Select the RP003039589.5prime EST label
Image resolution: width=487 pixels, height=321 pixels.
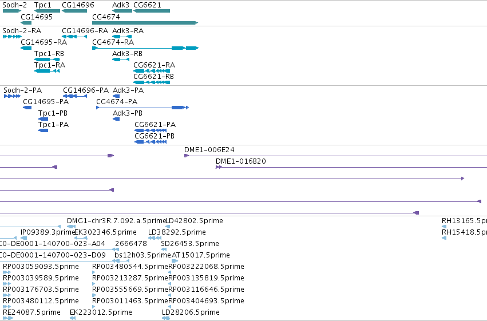point(41,279)
